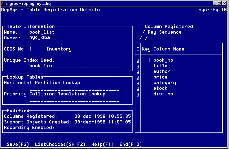The width and height of the screenshot is (229, 149).
Task: Toggle registered flag for dist_no column
Action: [x=138, y=94]
